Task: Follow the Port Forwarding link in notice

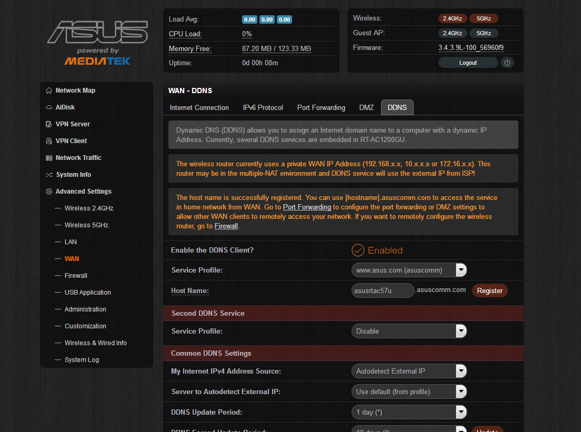Action: coord(307,207)
